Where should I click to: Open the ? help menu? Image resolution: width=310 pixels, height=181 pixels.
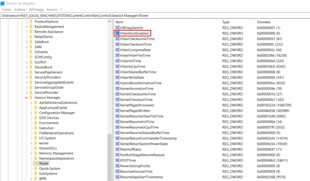point(61,9)
